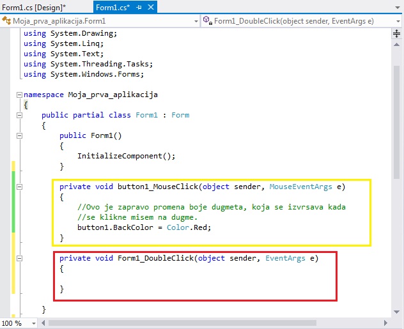Click the class icon in the type dropdown
Viewport: 404px width, 329px height.
tap(7, 20)
